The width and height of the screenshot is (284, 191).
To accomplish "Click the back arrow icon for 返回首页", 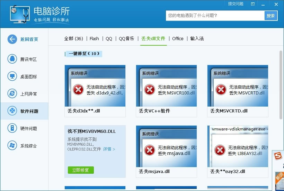I will click(12, 39).
